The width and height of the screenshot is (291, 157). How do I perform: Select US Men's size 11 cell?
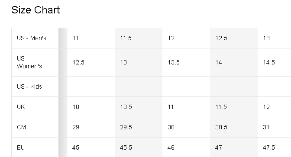coord(91,38)
